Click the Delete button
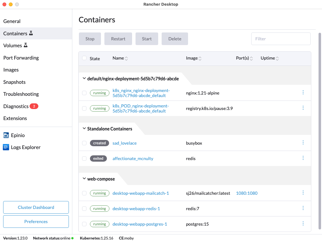The height and width of the screenshot is (242, 322). [175, 39]
